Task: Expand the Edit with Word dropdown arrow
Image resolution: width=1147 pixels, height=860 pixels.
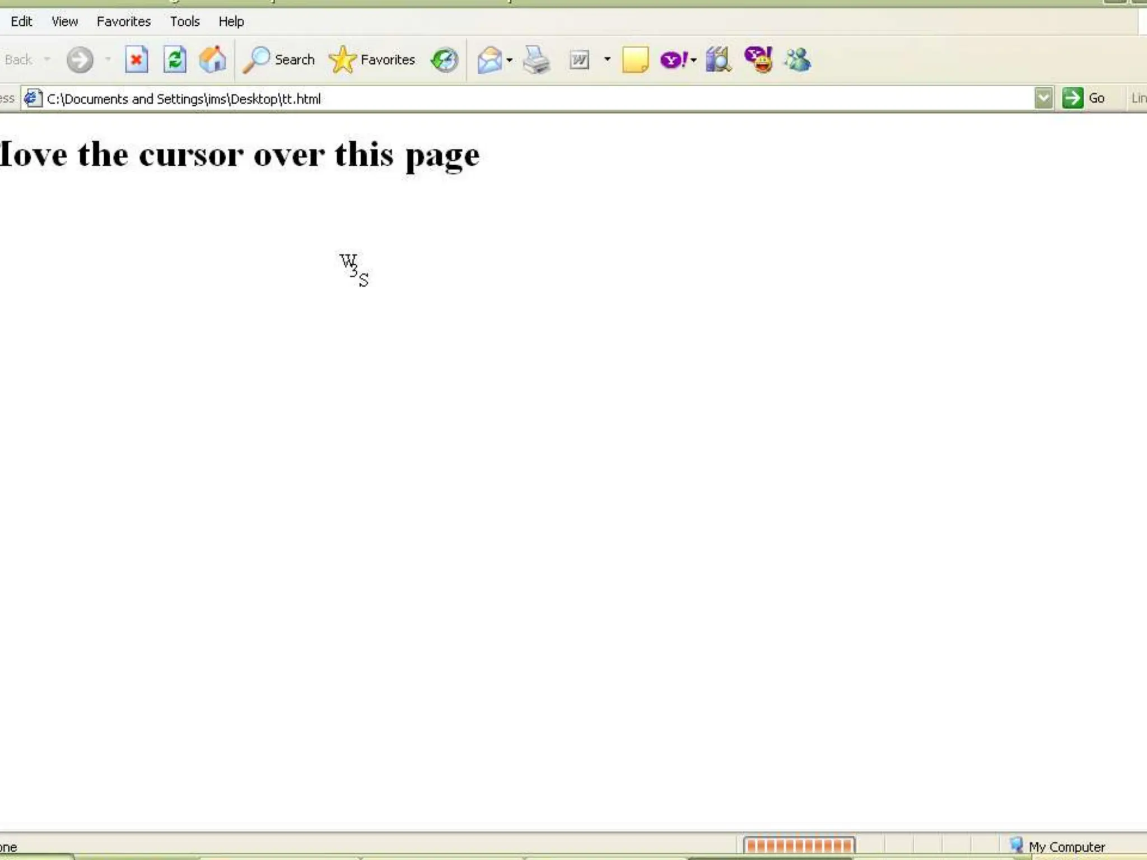Action: pos(607,59)
